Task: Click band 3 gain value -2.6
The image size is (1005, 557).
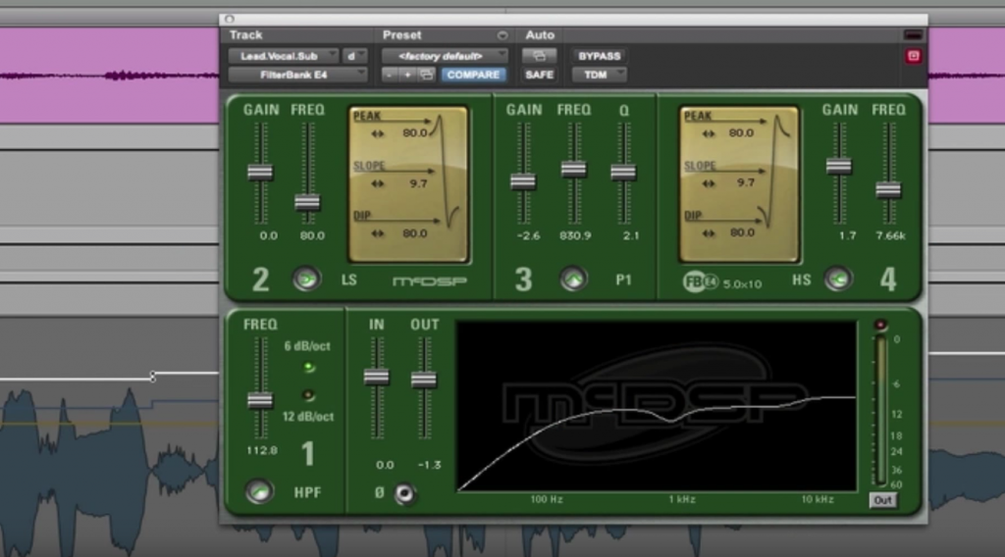Action: click(528, 235)
